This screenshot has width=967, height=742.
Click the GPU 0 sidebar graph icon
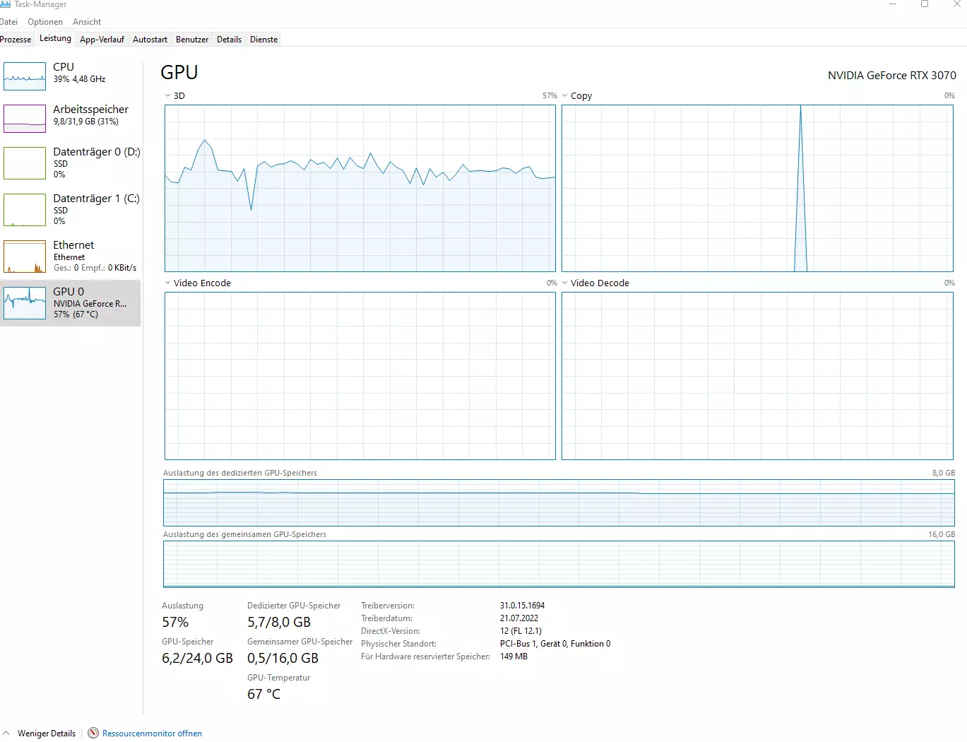25,303
